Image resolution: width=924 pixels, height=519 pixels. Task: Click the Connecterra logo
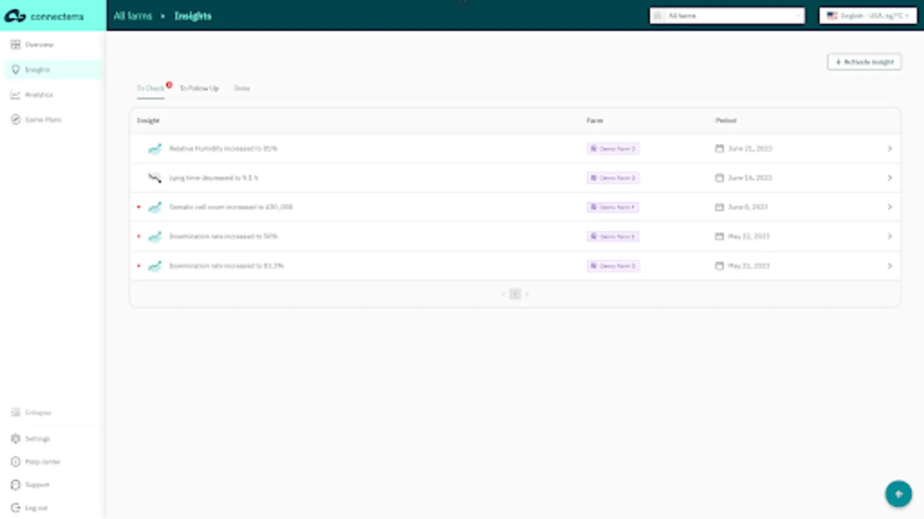[44, 16]
